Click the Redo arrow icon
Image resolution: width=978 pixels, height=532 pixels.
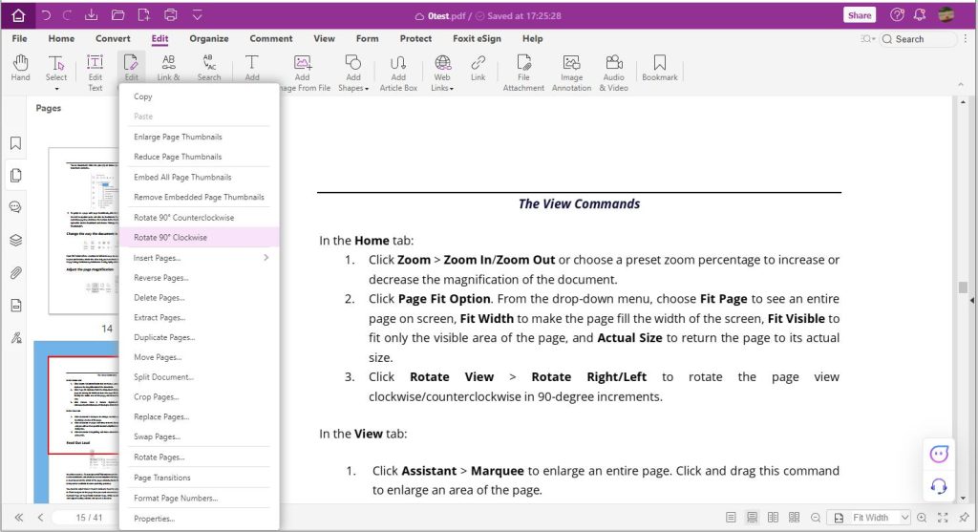tap(68, 15)
